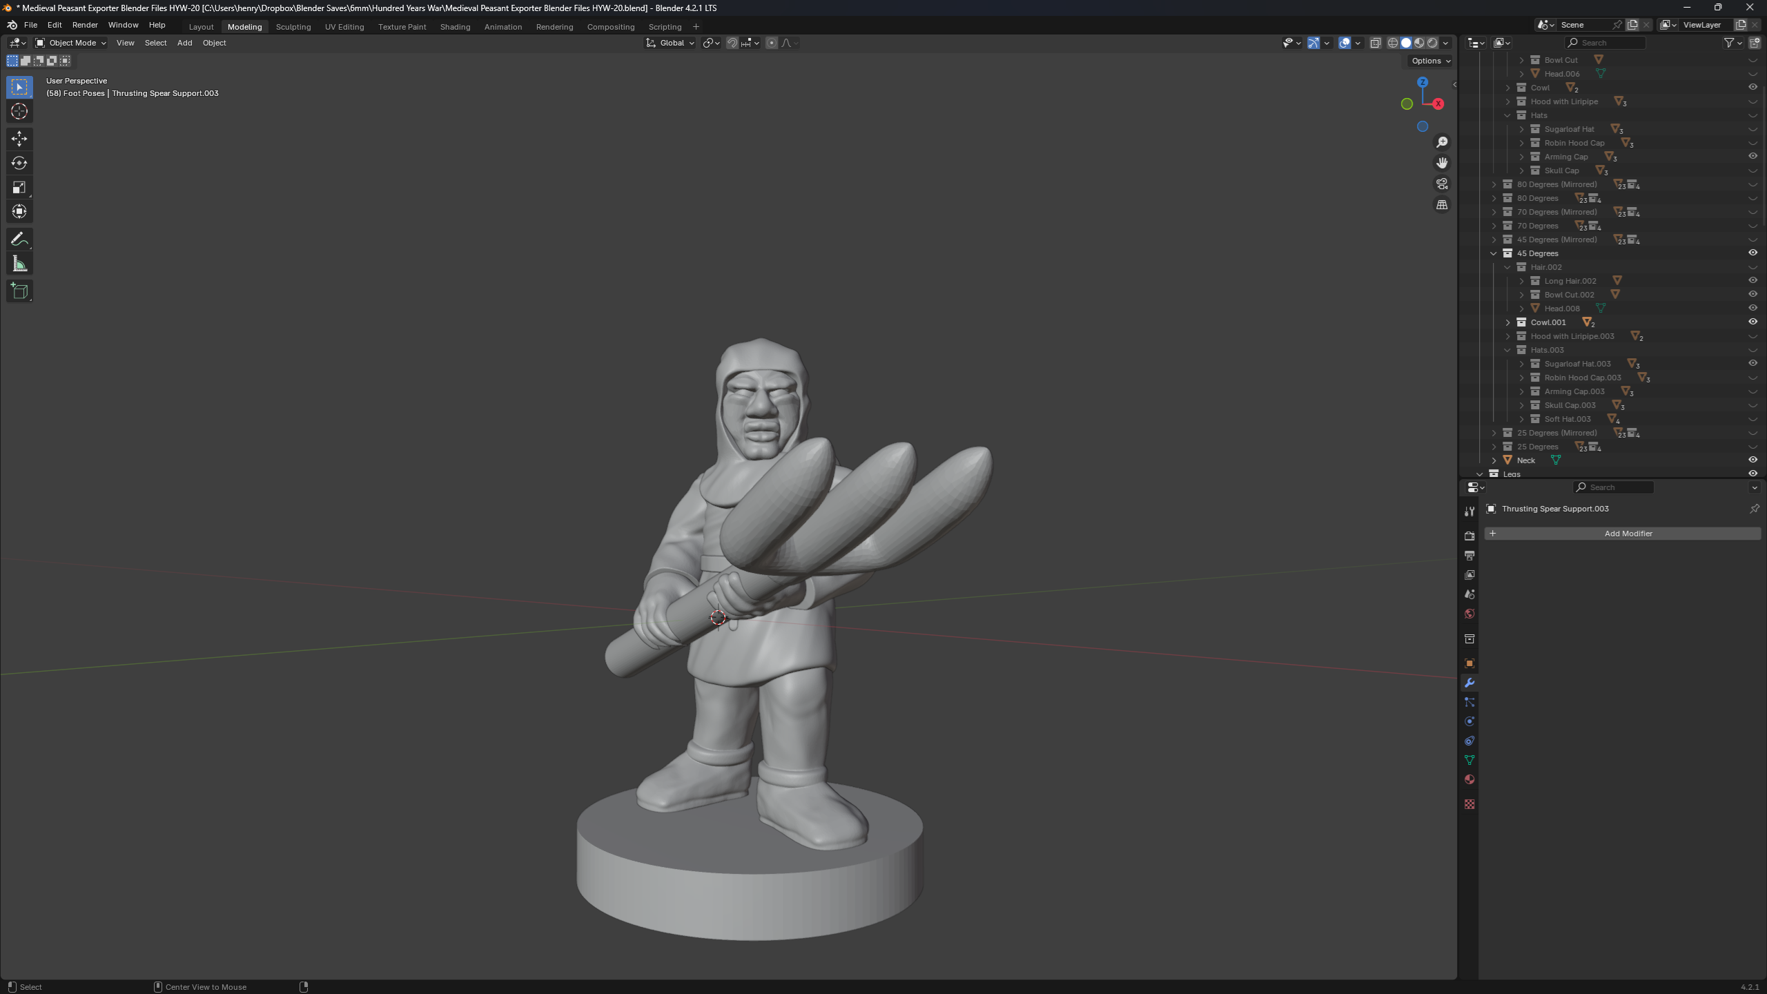Image resolution: width=1767 pixels, height=994 pixels.
Task: Click the pan view hand icon
Action: tap(1442, 163)
